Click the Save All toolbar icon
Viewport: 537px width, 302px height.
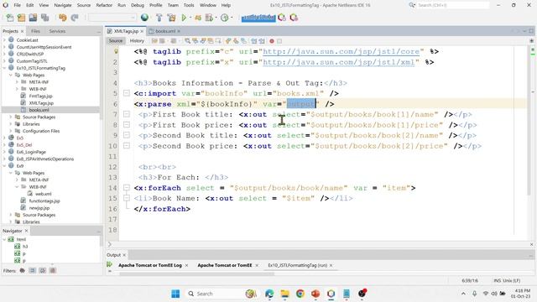(x=44, y=18)
